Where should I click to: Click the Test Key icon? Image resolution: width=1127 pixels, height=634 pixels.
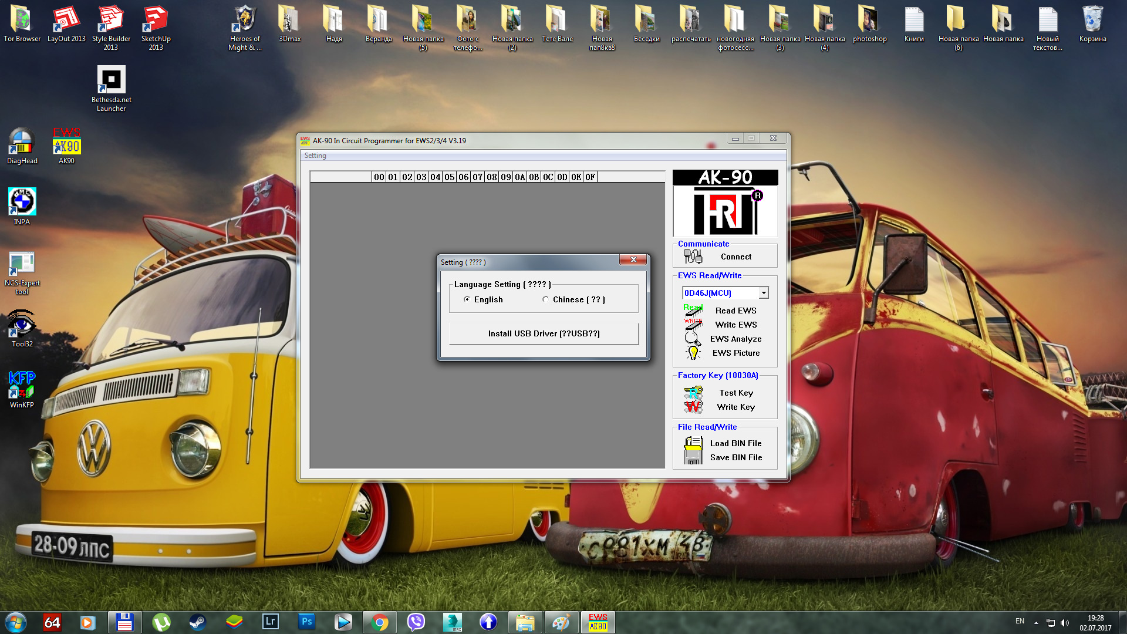point(693,392)
